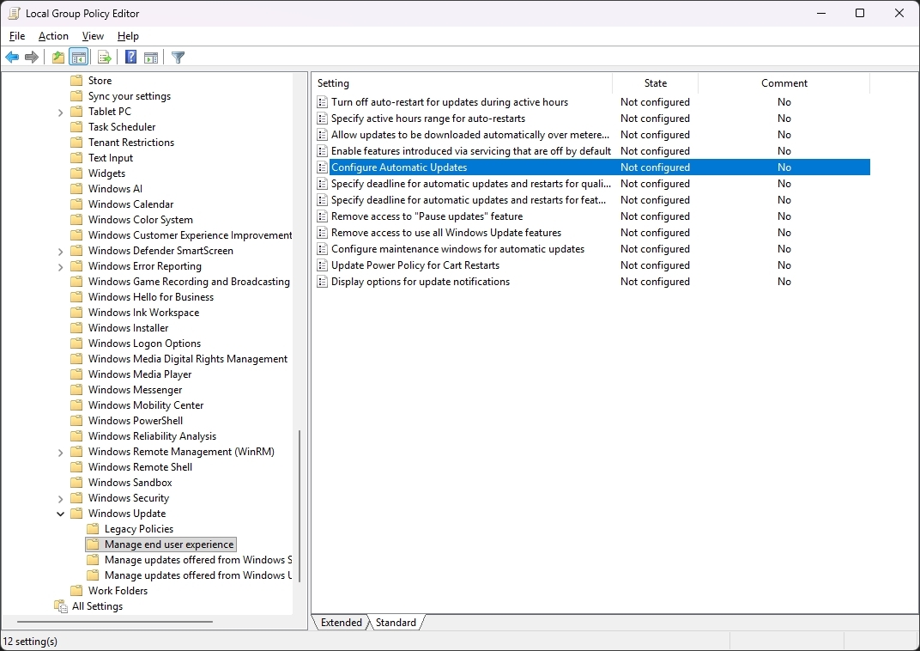This screenshot has width=920, height=651.
Task: Expand the Windows Defender SmartScreen node
Action: tap(60, 252)
